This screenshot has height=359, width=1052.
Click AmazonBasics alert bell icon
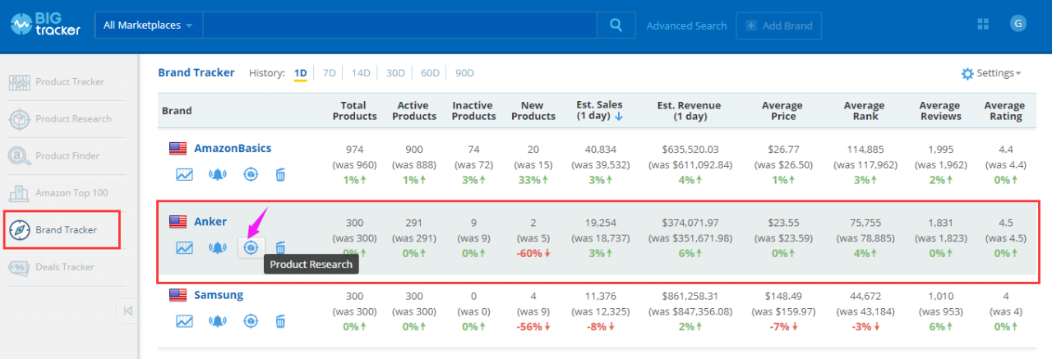(218, 174)
